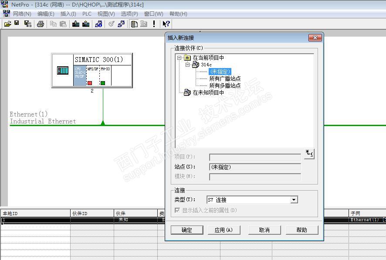
Task: Click the Save toolbar icon
Action: tap(17, 24)
